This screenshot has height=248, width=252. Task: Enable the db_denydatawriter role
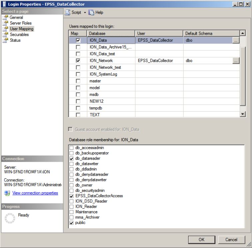pos(72,180)
